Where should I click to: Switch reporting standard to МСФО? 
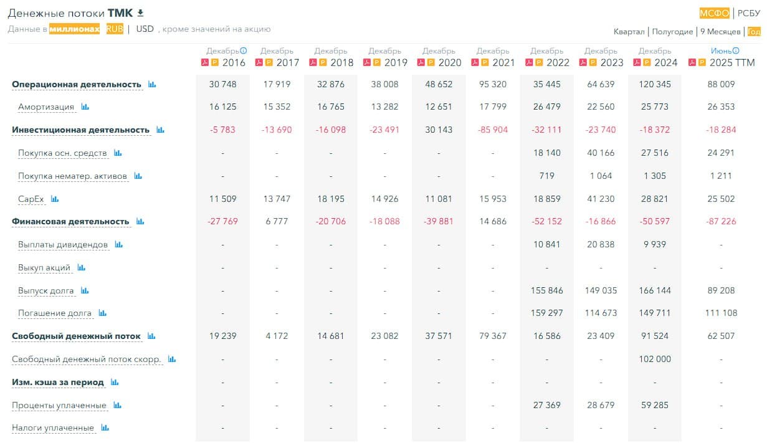click(x=714, y=13)
